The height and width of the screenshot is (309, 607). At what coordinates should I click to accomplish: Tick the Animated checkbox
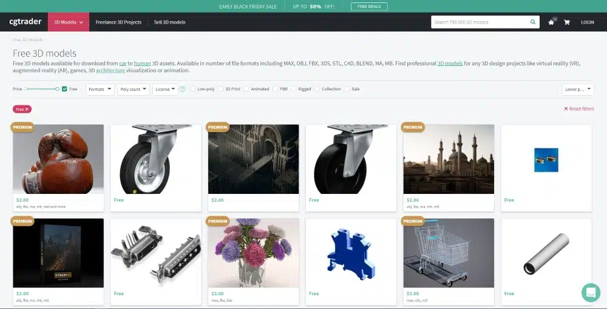coord(246,89)
